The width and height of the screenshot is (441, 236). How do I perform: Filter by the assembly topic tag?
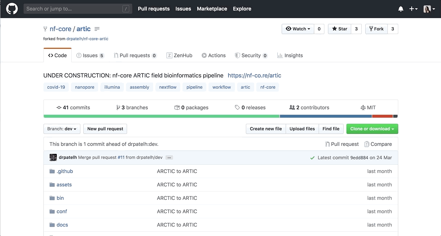pos(139,87)
